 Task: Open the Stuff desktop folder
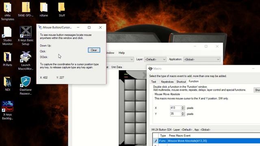click(62, 9)
